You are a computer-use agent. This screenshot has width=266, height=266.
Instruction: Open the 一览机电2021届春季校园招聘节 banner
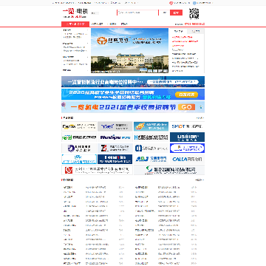click(133, 107)
